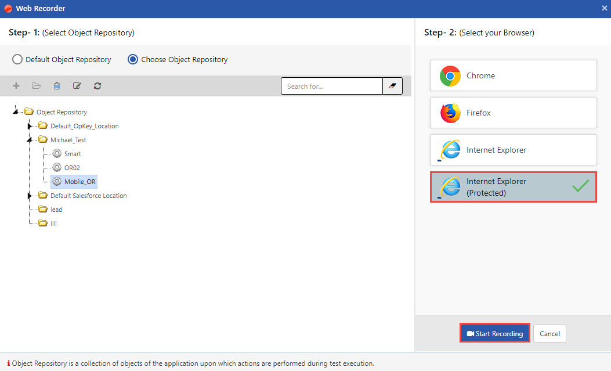The image size is (611, 371).
Task: Click the edit/rename pencil icon
Action: (77, 86)
